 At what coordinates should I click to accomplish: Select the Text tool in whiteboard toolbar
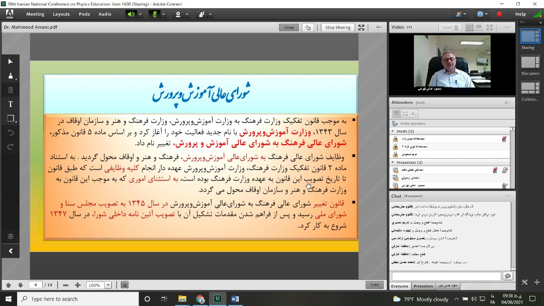coord(11,104)
